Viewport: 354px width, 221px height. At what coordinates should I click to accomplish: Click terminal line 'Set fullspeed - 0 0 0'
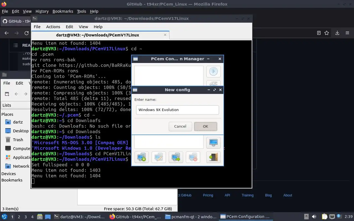click(x=61, y=165)
